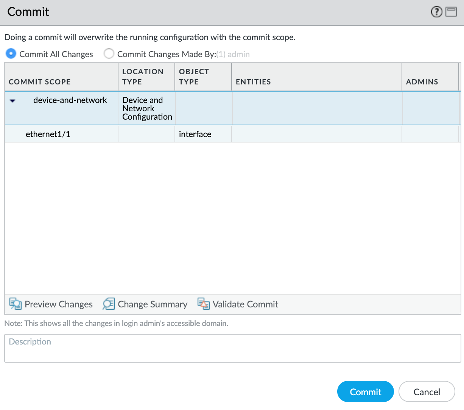Collapse the device-and-network tree arrow
This screenshot has height=410, width=464.
12,101
